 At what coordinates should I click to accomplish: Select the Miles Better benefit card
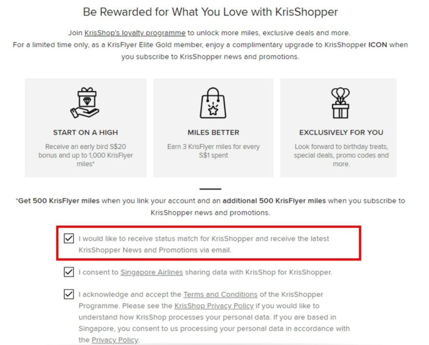[213, 126]
